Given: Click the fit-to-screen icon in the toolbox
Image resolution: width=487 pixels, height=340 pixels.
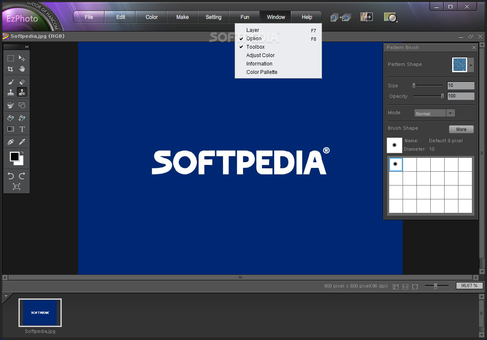Looking at the screenshot, I should click(16, 186).
